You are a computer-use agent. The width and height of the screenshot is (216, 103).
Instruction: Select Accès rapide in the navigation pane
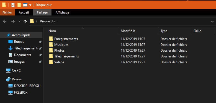(21, 35)
